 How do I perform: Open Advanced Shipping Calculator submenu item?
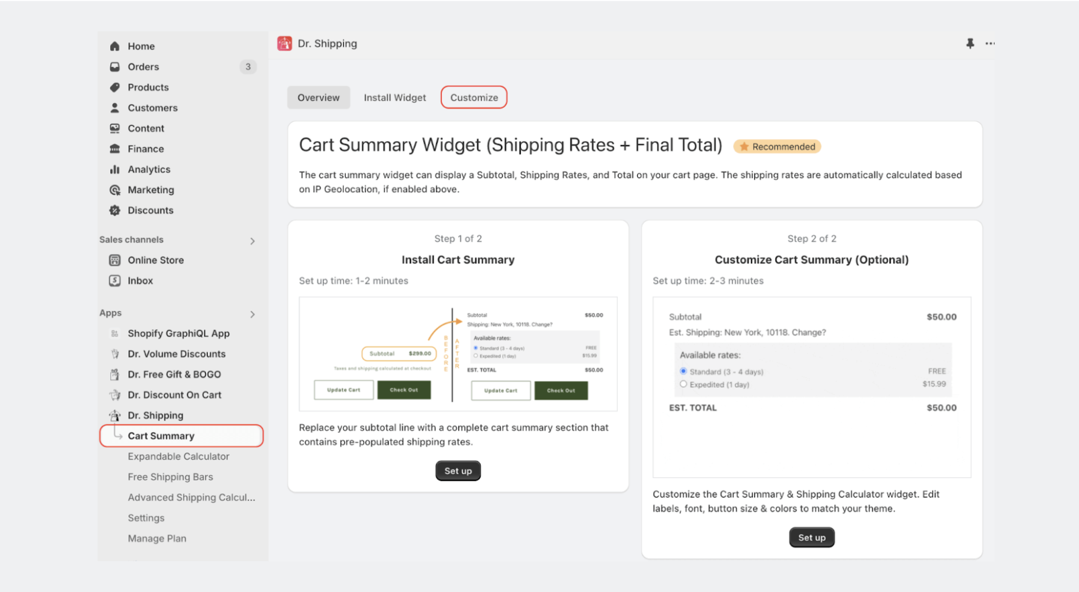click(191, 497)
